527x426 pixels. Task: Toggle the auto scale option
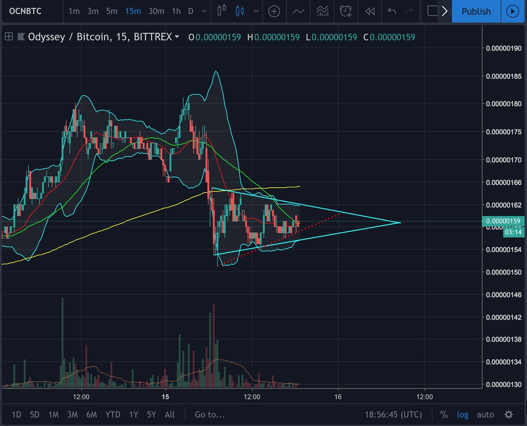point(485,415)
